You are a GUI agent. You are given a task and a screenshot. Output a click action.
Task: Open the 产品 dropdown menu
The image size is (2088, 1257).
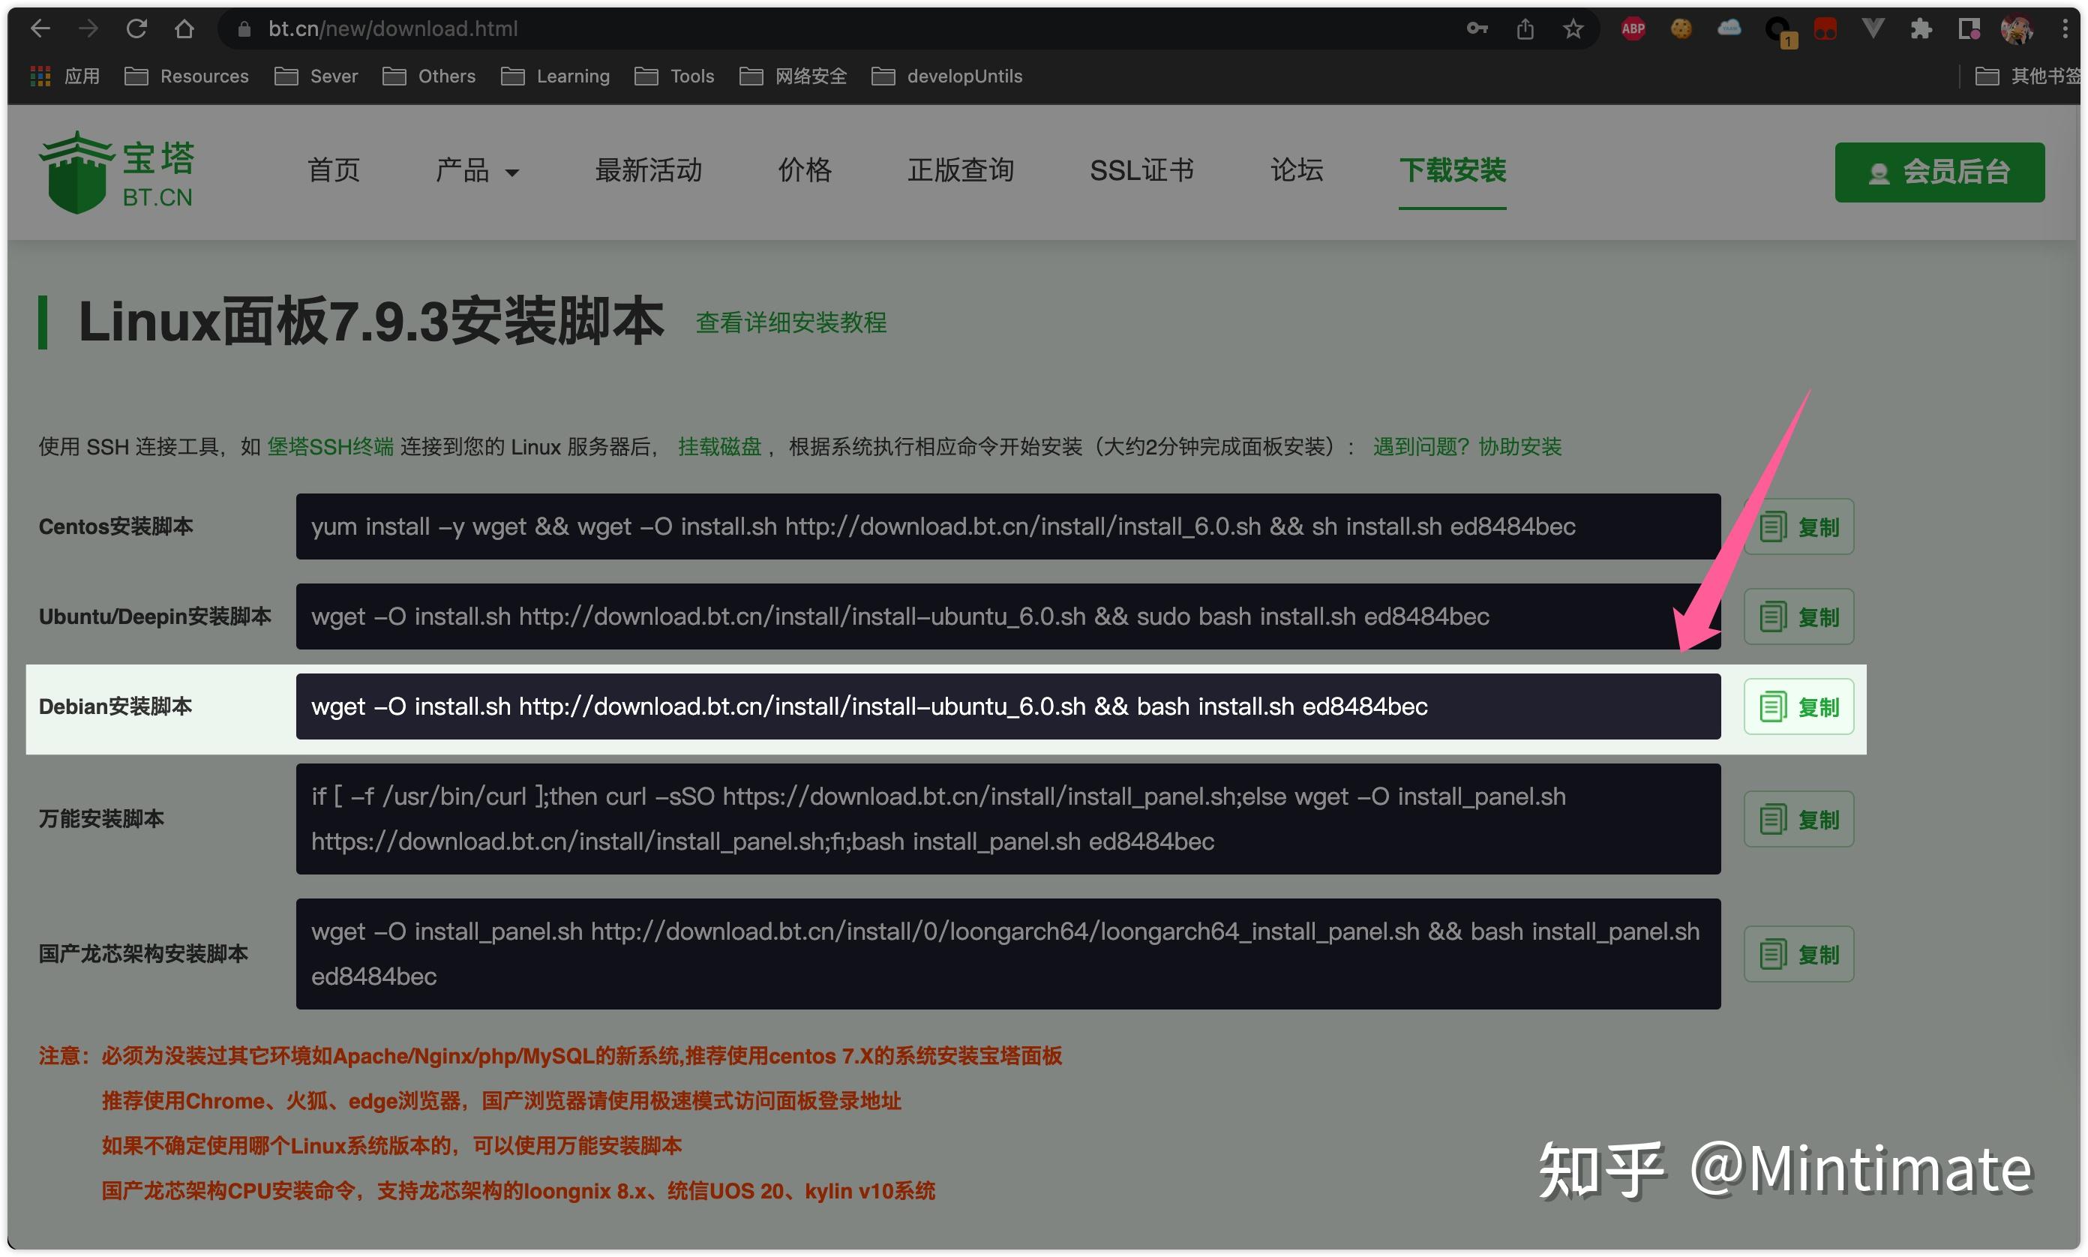(477, 171)
